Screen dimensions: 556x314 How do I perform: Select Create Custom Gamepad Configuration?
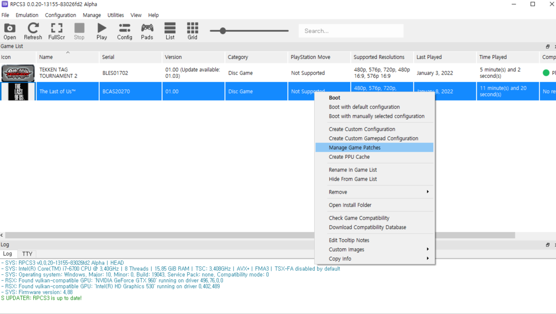(x=374, y=138)
